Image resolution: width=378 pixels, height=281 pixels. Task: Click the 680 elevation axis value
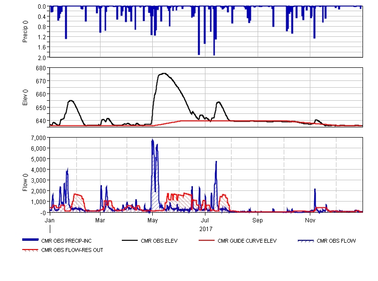click(x=41, y=68)
